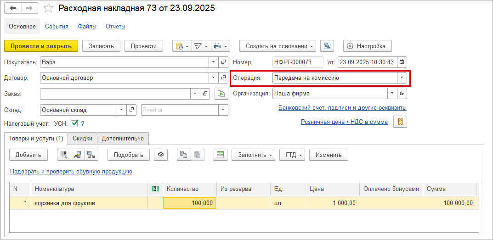The height and width of the screenshot is (240, 493).
Task: Click the Ячейка input field
Action: tap(180, 110)
